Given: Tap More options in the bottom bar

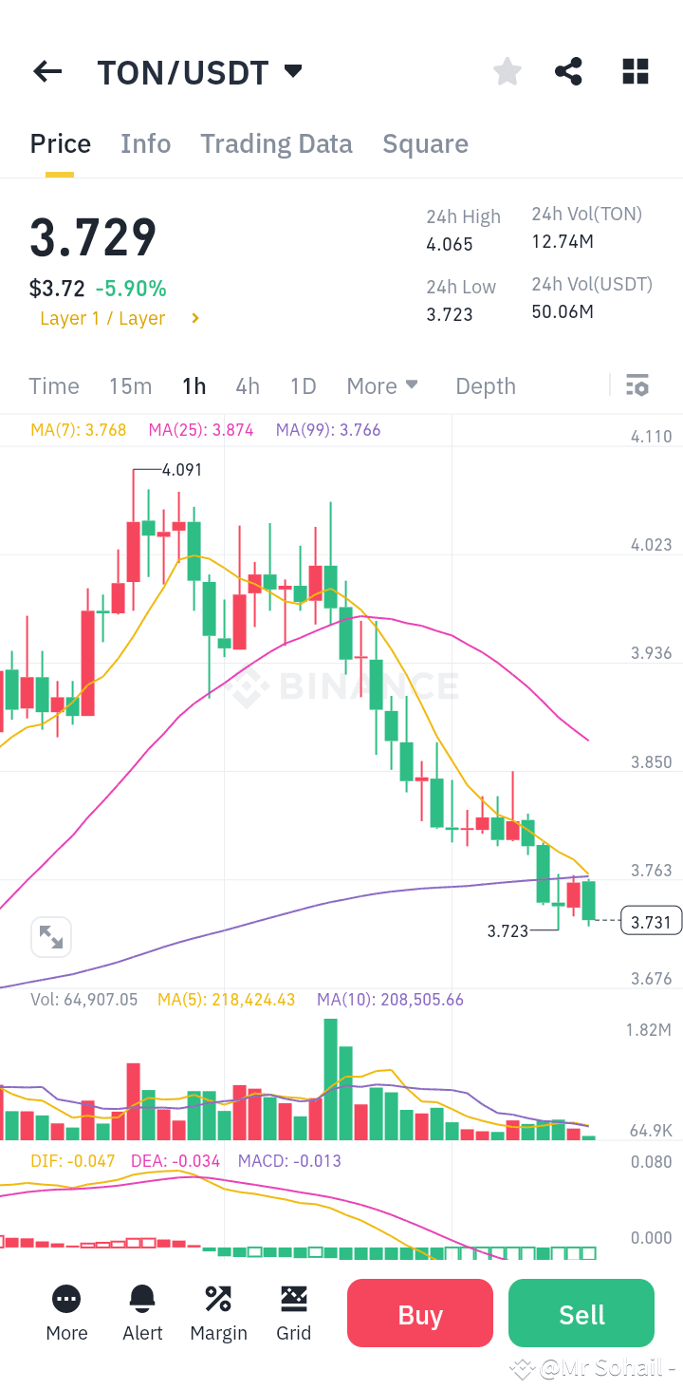Looking at the screenshot, I should pyautogui.click(x=66, y=1313).
